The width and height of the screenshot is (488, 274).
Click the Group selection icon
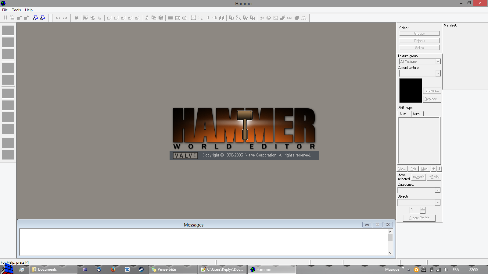[86, 18]
